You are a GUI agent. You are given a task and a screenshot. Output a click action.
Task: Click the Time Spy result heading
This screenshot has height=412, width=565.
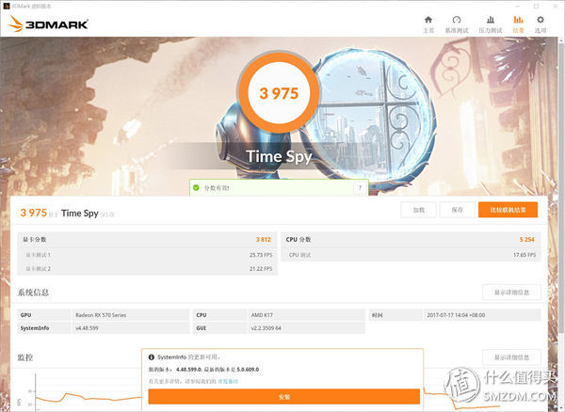80,214
